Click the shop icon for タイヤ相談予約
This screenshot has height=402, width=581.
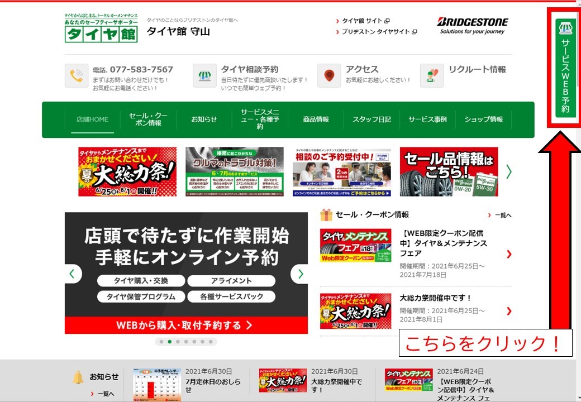click(x=204, y=75)
